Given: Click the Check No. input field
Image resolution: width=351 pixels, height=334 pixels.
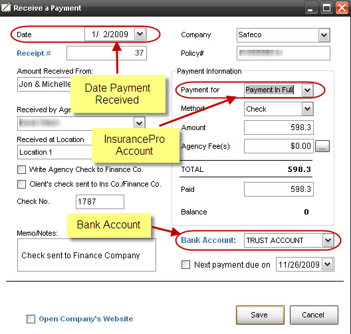Looking at the screenshot, I should click(100, 202).
